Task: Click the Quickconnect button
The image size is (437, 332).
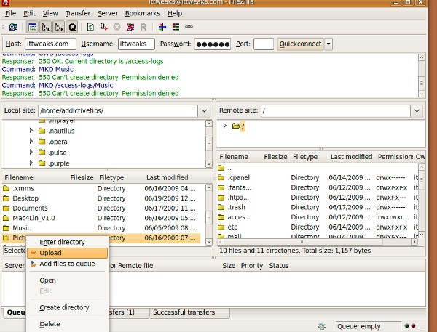Action: point(300,44)
